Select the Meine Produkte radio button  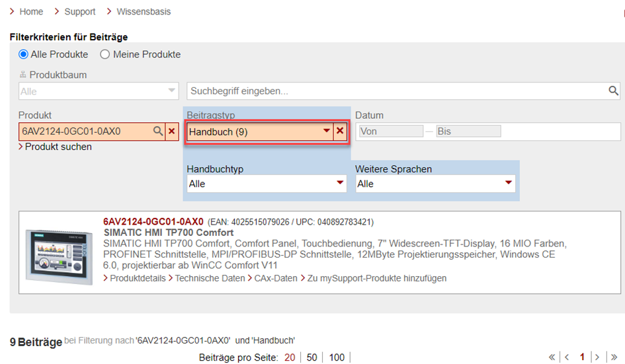point(104,54)
